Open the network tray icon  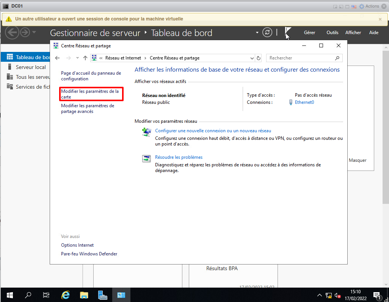[x=328, y=295]
